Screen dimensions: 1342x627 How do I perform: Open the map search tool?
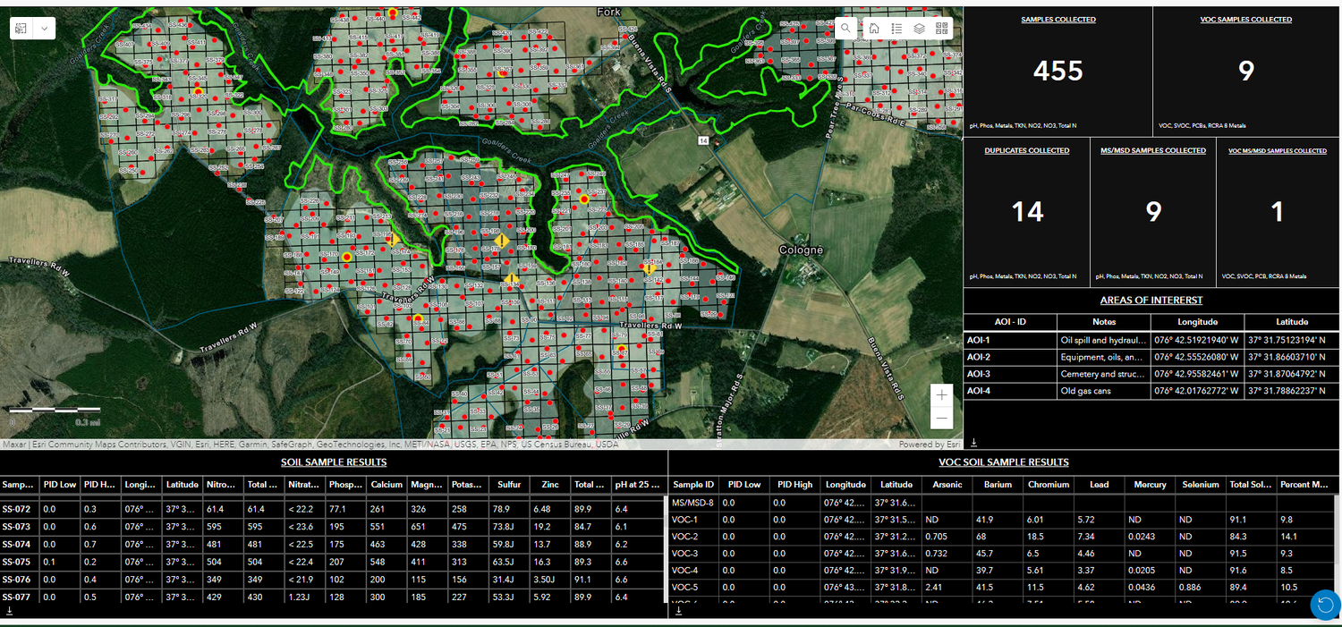click(845, 28)
